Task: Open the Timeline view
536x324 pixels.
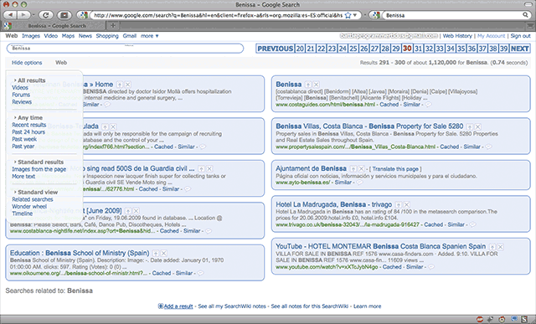Action: [23, 213]
